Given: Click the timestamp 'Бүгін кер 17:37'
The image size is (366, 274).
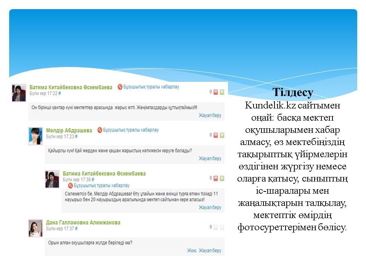Looking at the screenshot, I should pos(60,229).
